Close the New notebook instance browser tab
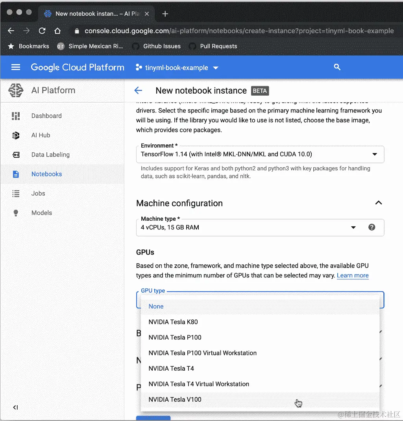403x421 pixels. [x=146, y=14]
